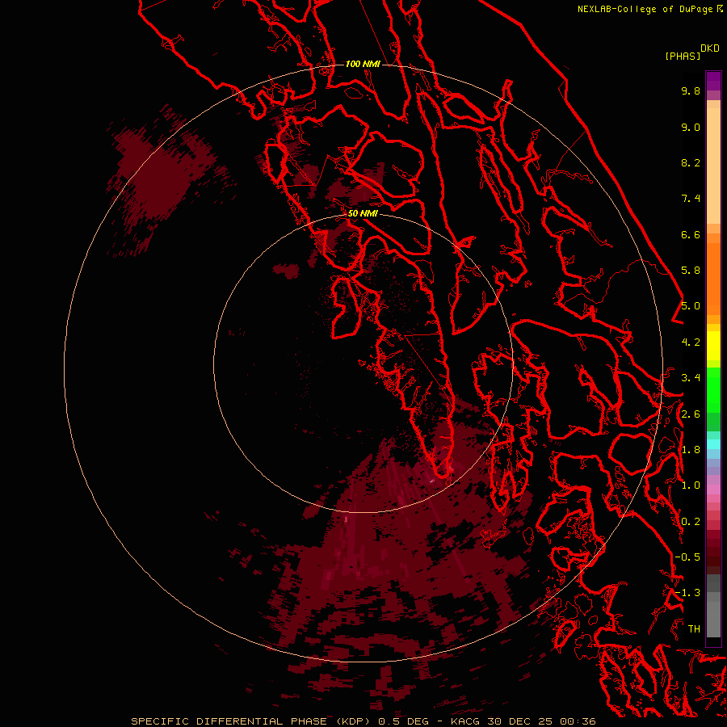The height and width of the screenshot is (727, 727).
Task: Click the bright green segment of color bar
Action: pyautogui.click(x=713, y=389)
